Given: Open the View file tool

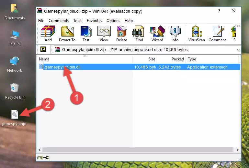Looking at the screenshot, I should (104, 34).
